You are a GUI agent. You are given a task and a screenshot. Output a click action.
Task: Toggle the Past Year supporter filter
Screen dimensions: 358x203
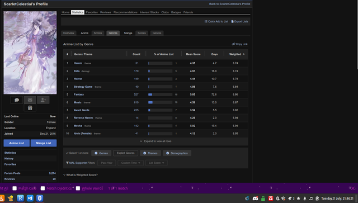(x=107, y=163)
